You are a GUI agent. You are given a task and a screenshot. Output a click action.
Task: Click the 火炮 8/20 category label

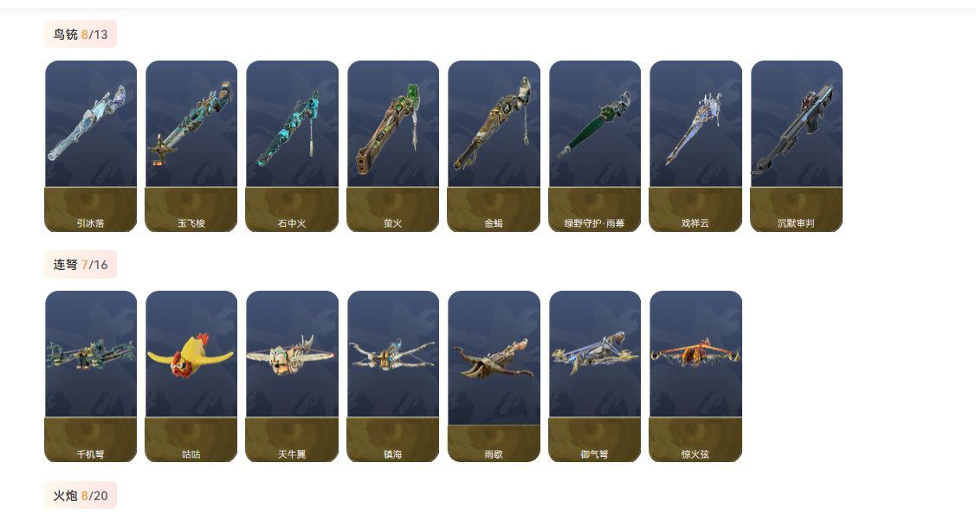tap(81, 495)
